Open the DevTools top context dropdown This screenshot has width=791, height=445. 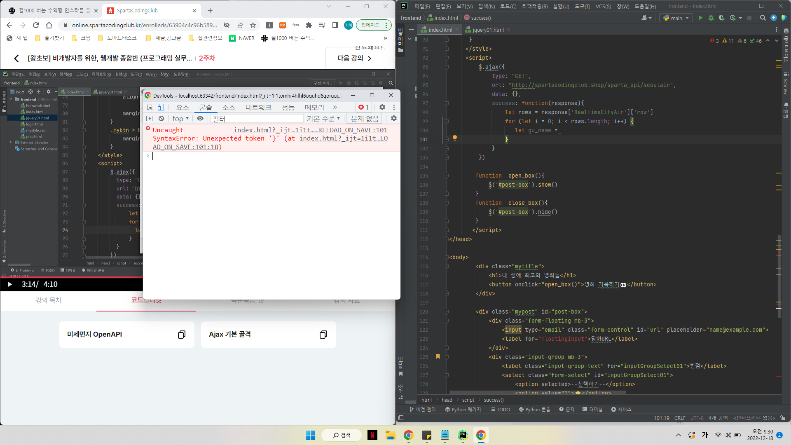(x=180, y=119)
